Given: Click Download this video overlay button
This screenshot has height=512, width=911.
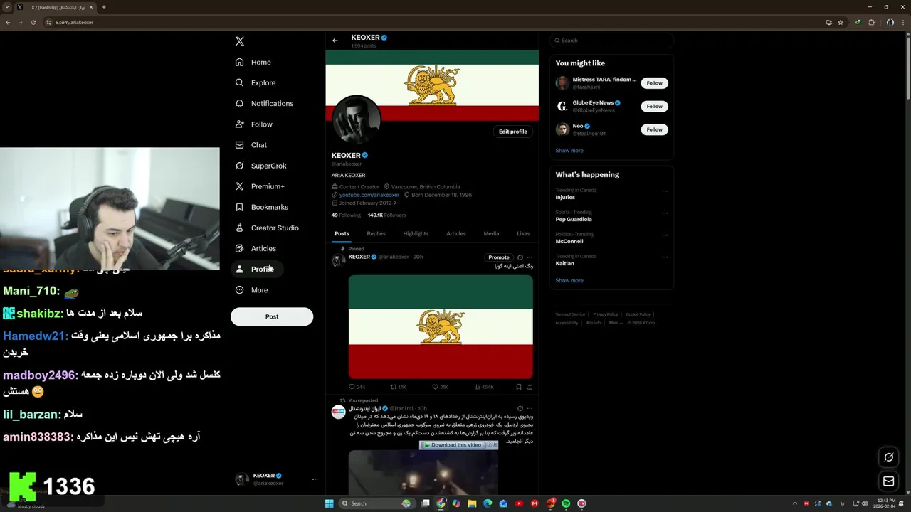Looking at the screenshot, I should coord(455,445).
